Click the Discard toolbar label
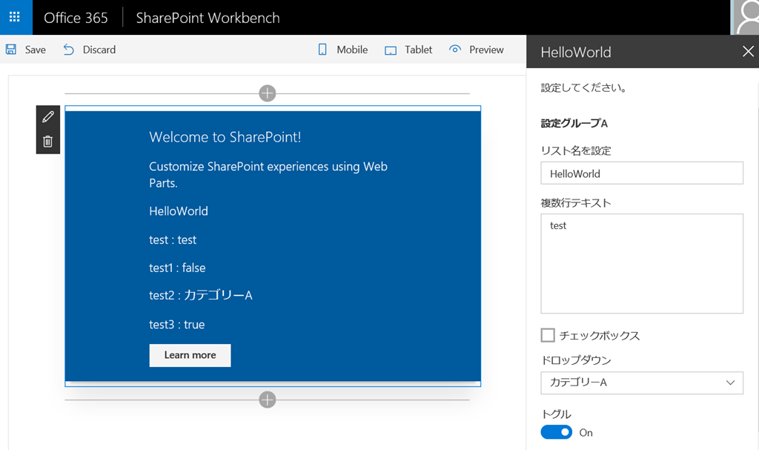 tap(99, 50)
